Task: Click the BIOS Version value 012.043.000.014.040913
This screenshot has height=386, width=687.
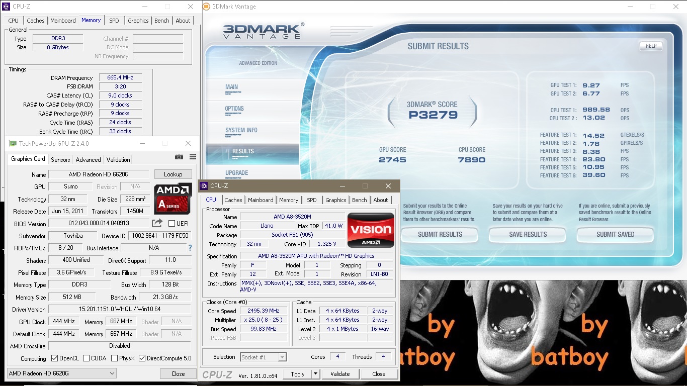Action: 99,223
